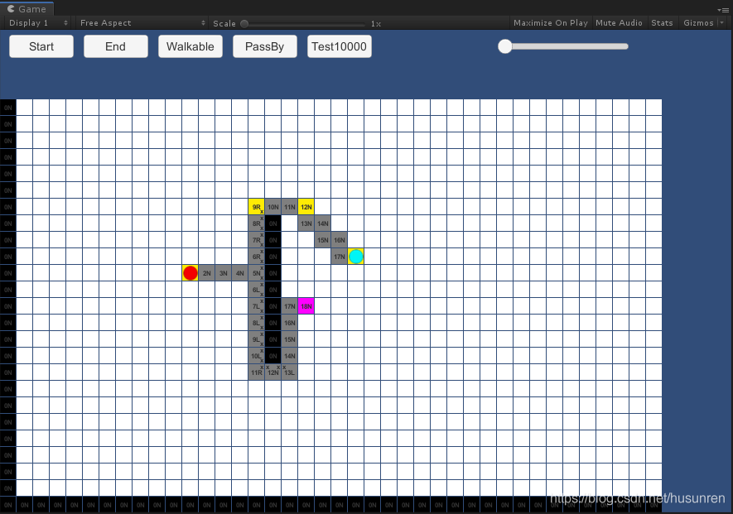The image size is (733, 514).
Task: Select the 4N path cell
Action: pyautogui.click(x=240, y=273)
